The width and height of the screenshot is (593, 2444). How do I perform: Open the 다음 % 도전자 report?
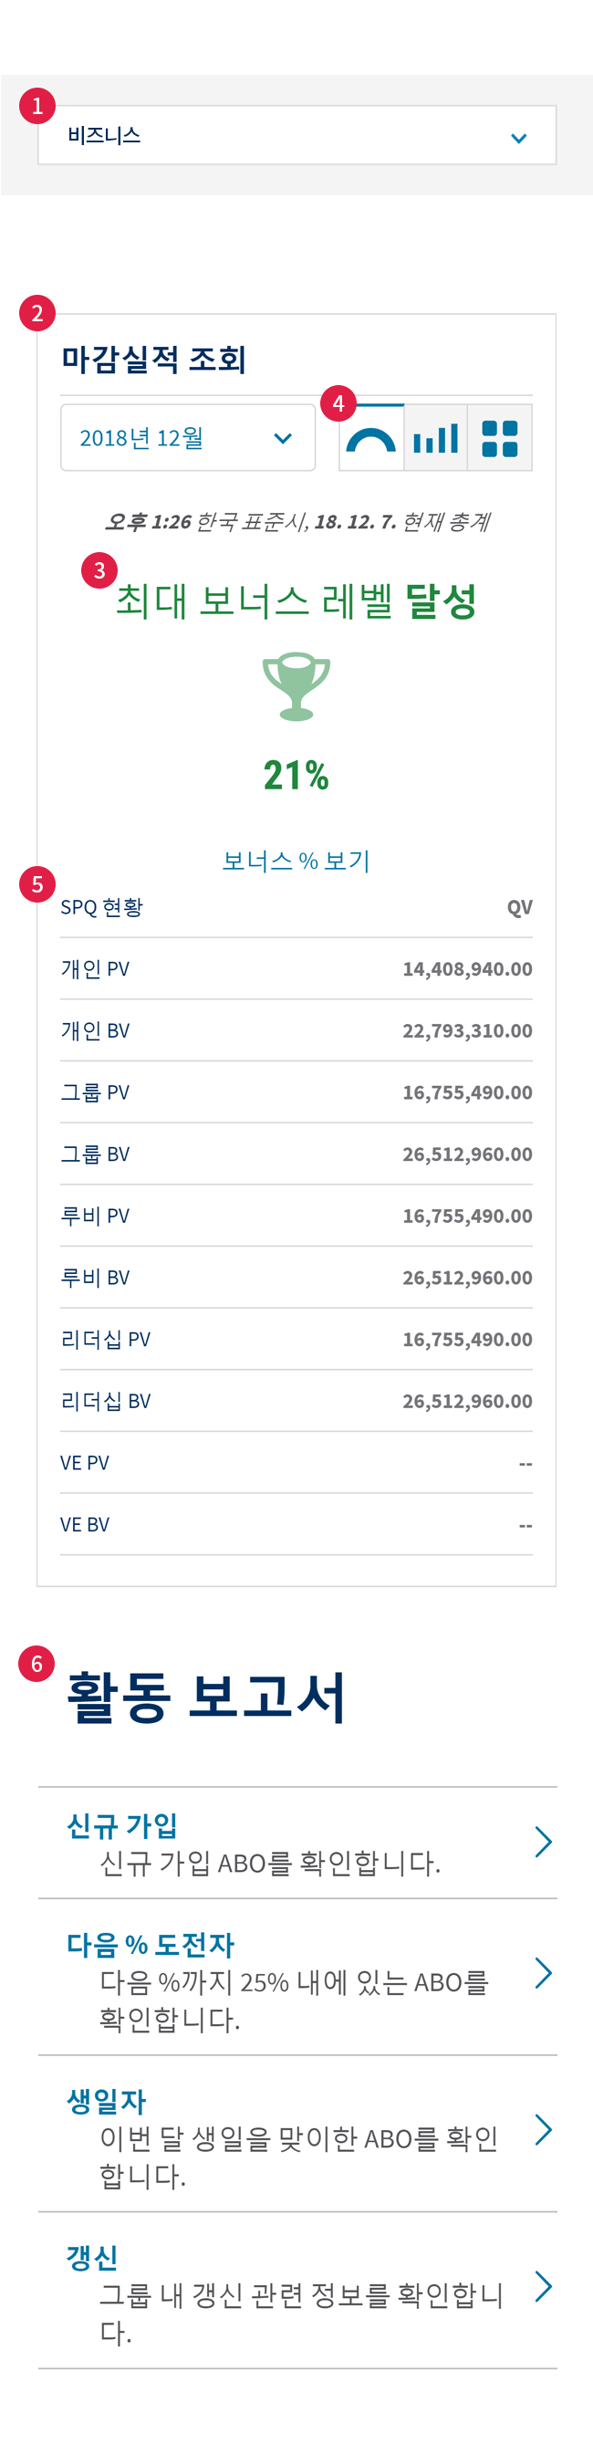tap(297, 1976)
